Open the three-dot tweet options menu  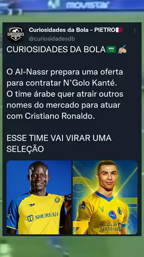135,30
